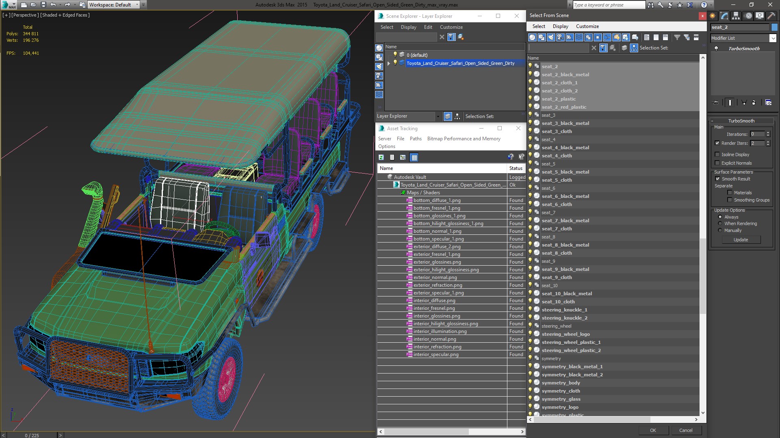This screenshot has width=780, height=438.
Task: Toggle Display Shapes filter in Select From Scene
Action: coord(542,37)
